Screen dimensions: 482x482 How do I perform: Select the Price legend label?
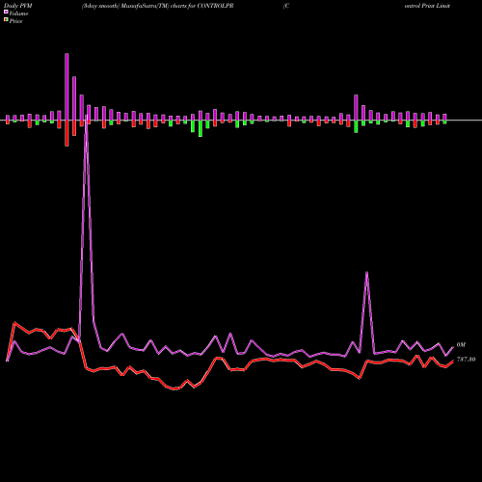(15, 21)
